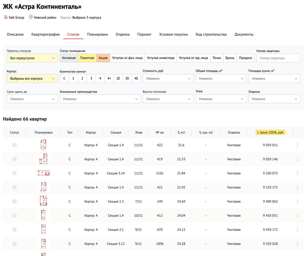Select status radio for apartment 1896
Screen dimensions: 308x256
point(14,244)
